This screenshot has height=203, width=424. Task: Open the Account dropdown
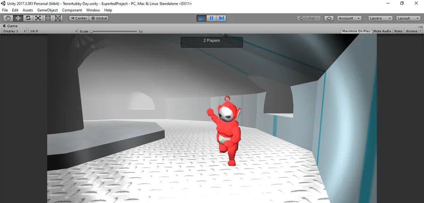350,18
